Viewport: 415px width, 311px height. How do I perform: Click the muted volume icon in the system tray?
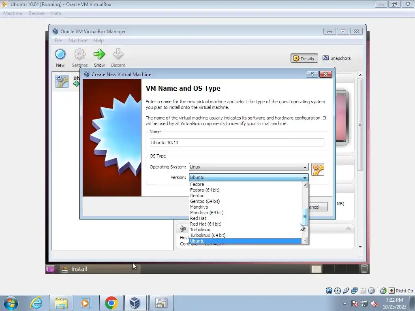pyautogui.click(x=374, y=304)
